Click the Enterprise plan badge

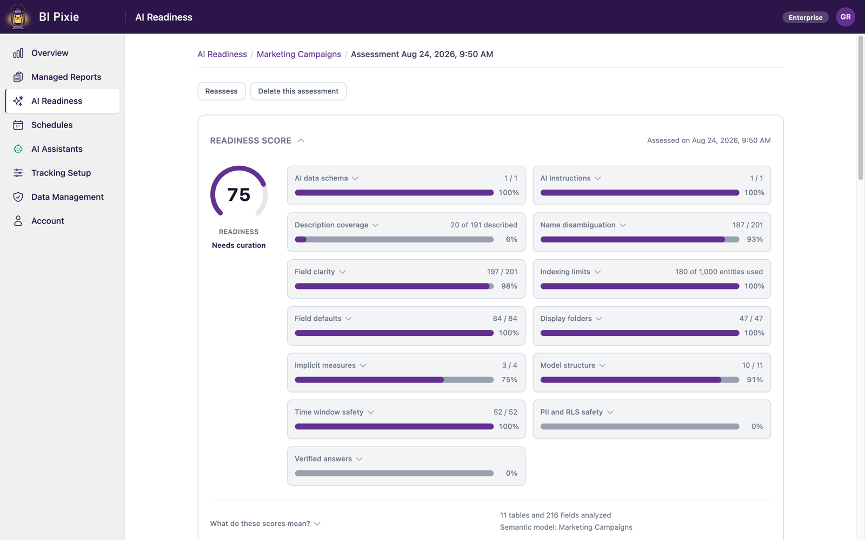(x=806, y=17)
